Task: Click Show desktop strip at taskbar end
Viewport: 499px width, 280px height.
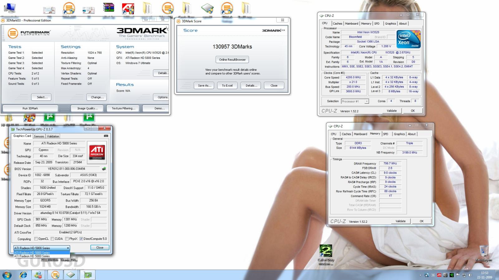Action: click(x=497, y=275)
